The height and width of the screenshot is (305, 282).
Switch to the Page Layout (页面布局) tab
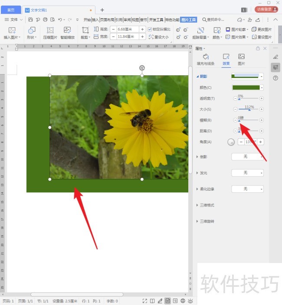tap(107, 19)
